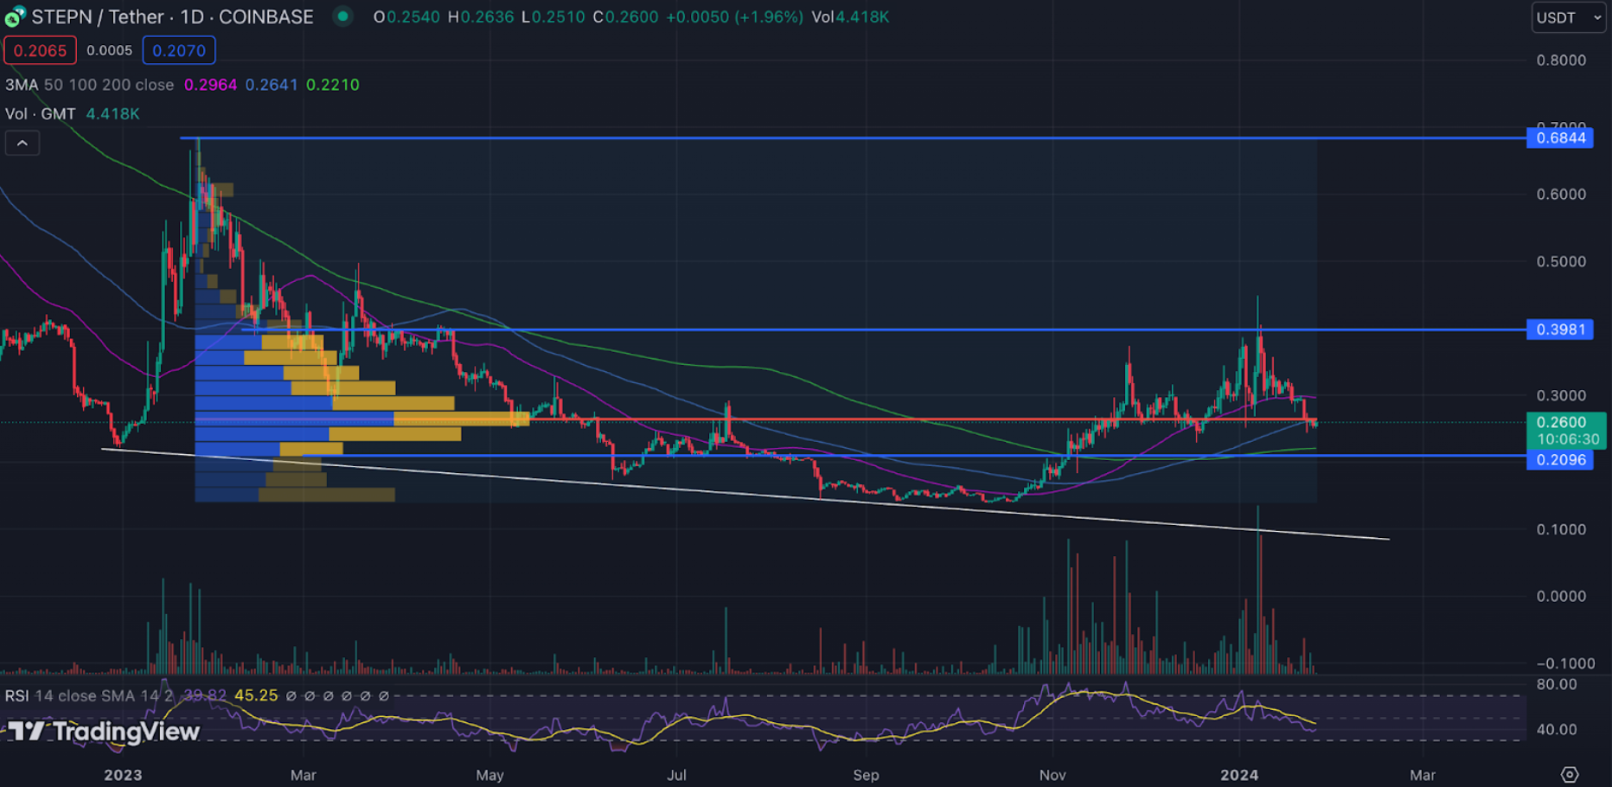Open the COINBASE exchange selector
This screenshot has width=1612, height=787.
[265, 16]
